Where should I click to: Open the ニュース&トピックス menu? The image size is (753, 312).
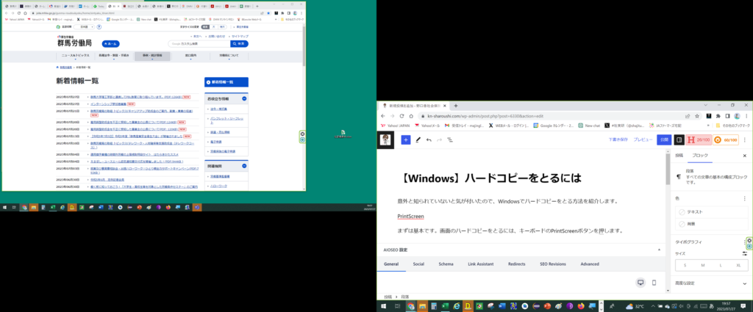[x=76, y=57]
